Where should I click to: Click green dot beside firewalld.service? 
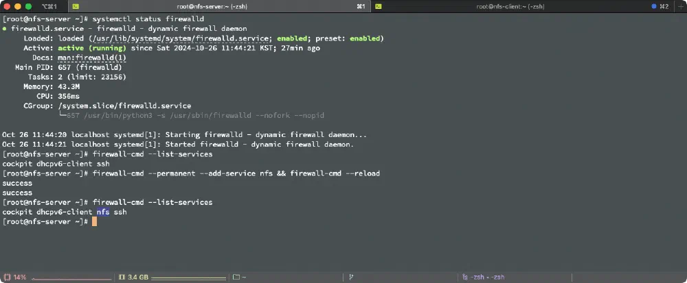tap(4, 29)
